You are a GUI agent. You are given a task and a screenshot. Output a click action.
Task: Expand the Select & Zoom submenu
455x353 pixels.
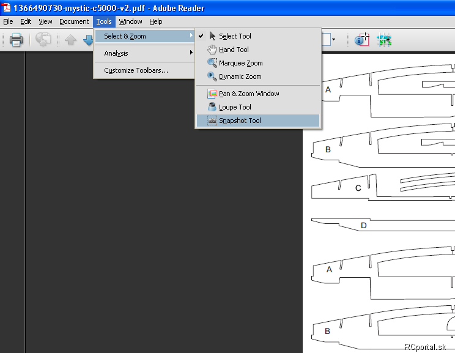[144, 36]
